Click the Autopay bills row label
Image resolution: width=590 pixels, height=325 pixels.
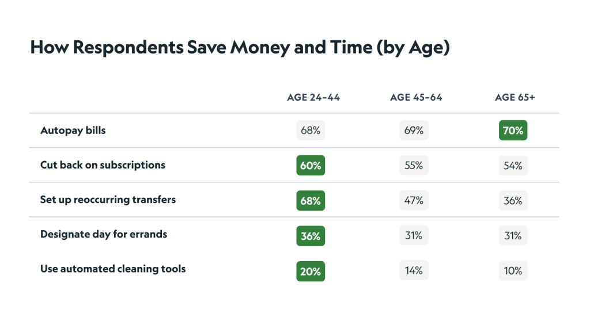[x=73, y=131]
